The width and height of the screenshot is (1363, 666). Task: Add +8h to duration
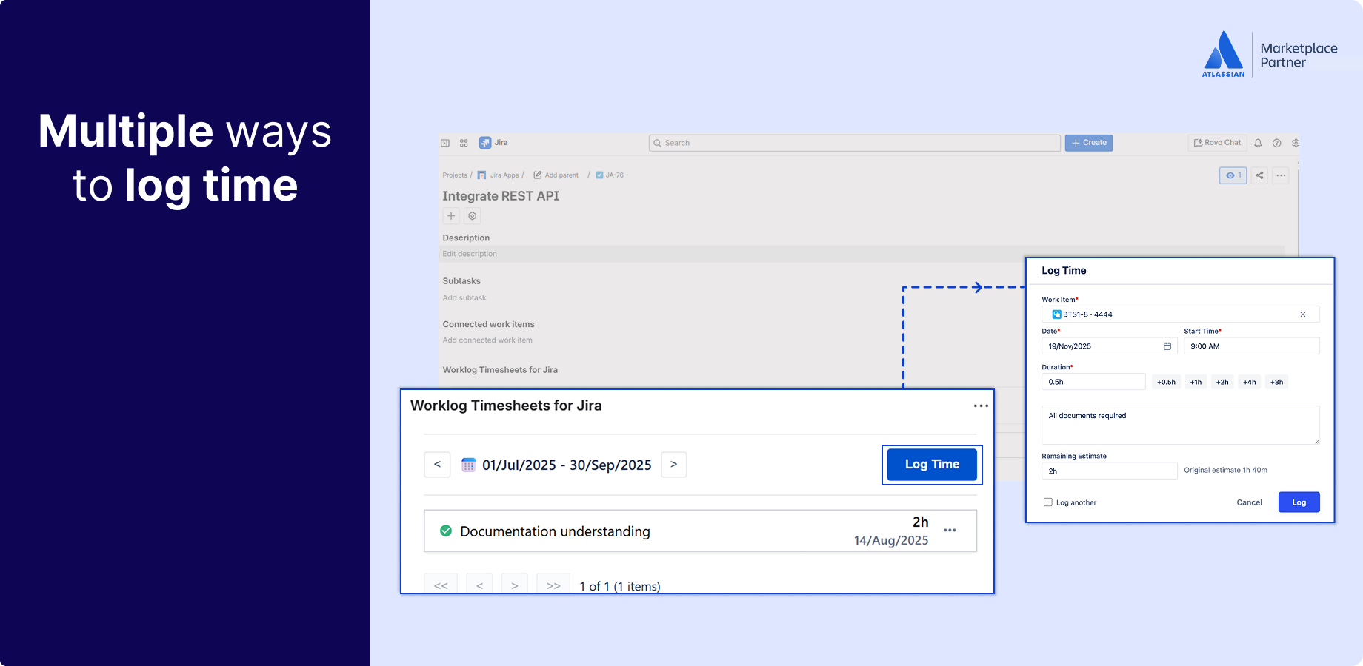(1276, 382)
